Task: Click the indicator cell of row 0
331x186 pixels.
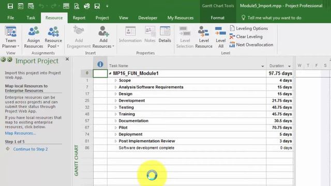Action: (100, 73)
